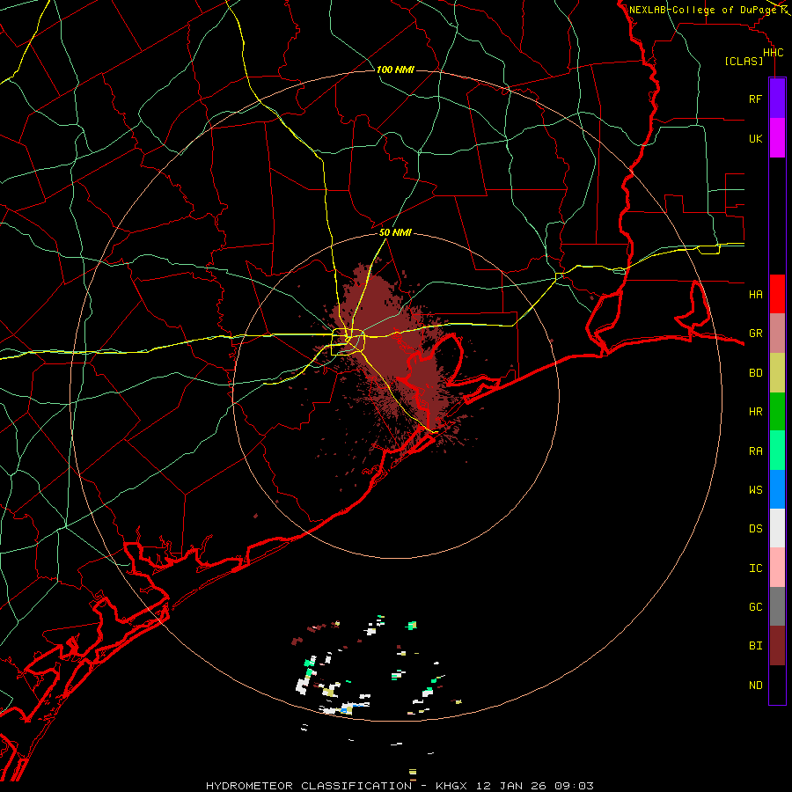
Task: Click the "HA" legend label
Action: click(755, 294)
